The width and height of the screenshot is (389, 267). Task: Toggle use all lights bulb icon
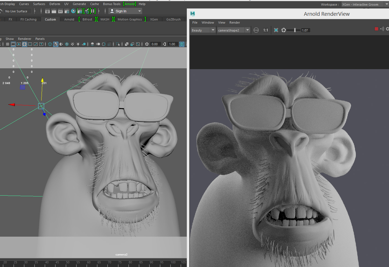[78, 44]
